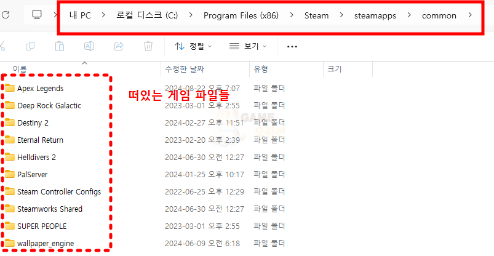Go to steamapps breadcrumb

click(x=375, y=15)
